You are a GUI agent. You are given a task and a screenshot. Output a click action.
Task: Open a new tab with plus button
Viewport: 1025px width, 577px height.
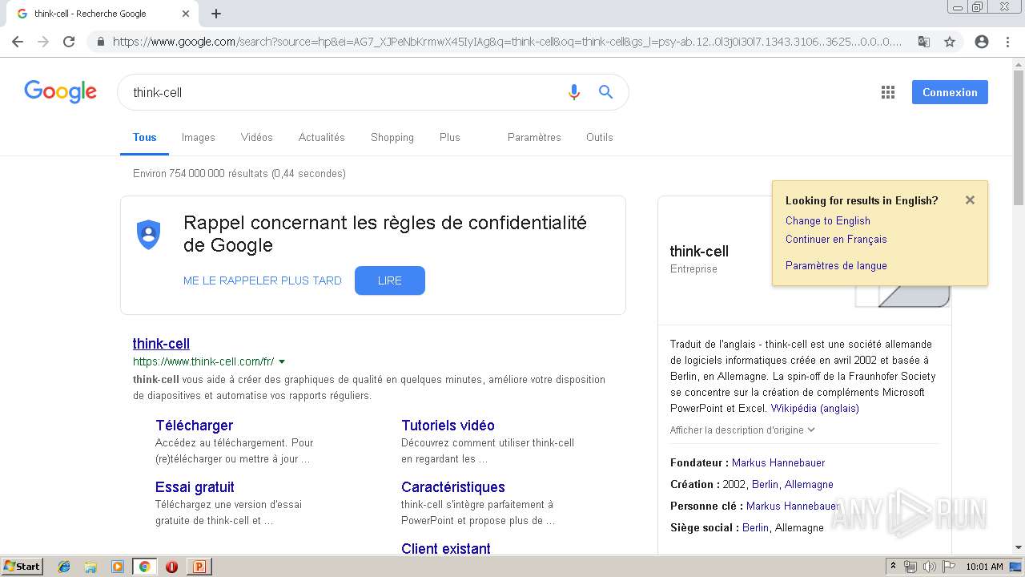pos(216,14)
